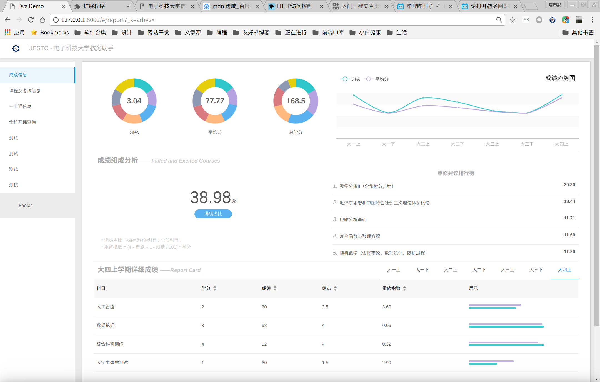The height and width of the screenshot is (382, 600).
Task: Go to browser home page icon
Action: [42, 20]
